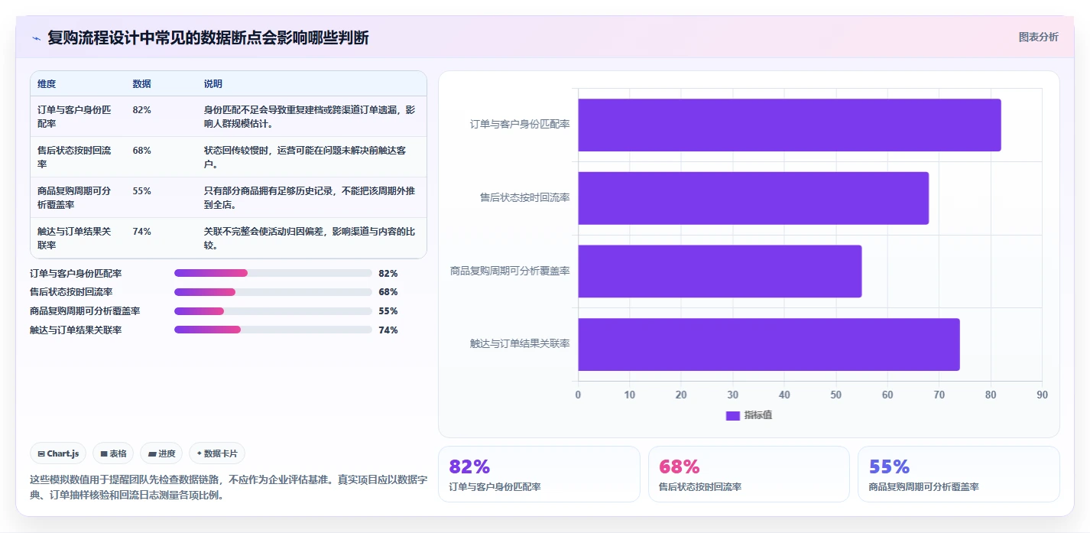The width and height of the screenshot is (1090, 533).
Task: Click the description starting 身份匹配不足会导致
Action: 310,116
